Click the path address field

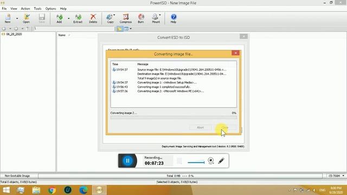74,29
